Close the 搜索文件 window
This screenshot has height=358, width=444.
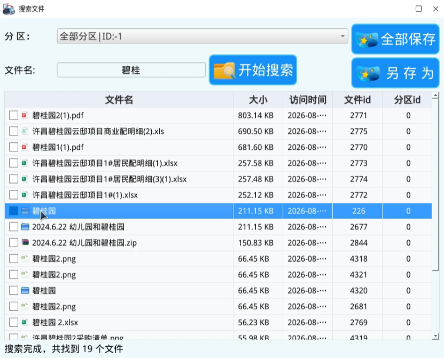pos(436,9)
